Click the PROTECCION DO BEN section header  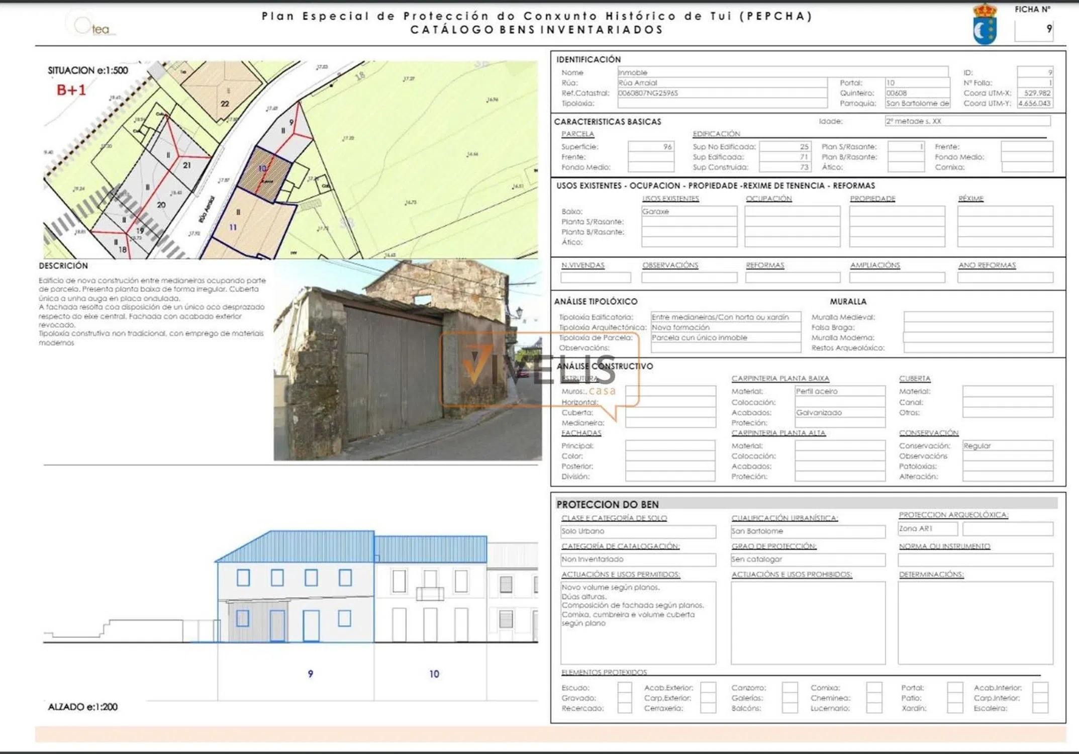[607, 504]
